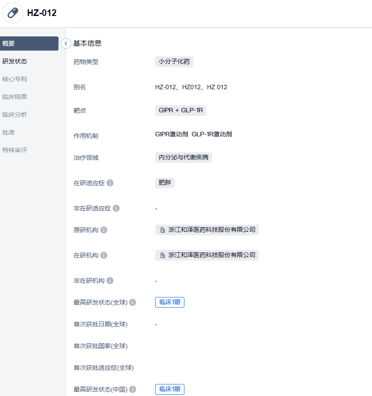Click the pill icon beside HZ-012 title
The image size is (372, 396).
13,13
